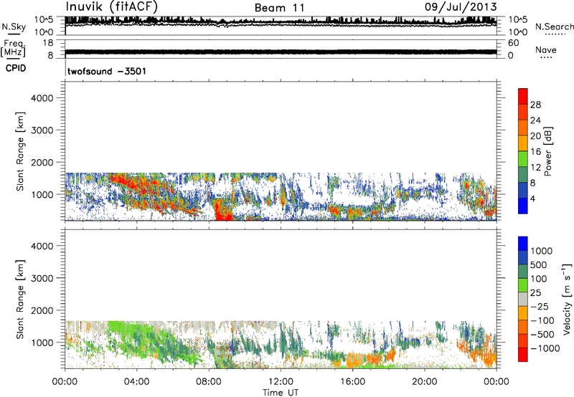
Task: Click the '04:00' time tick label
Action: [136, 382]
